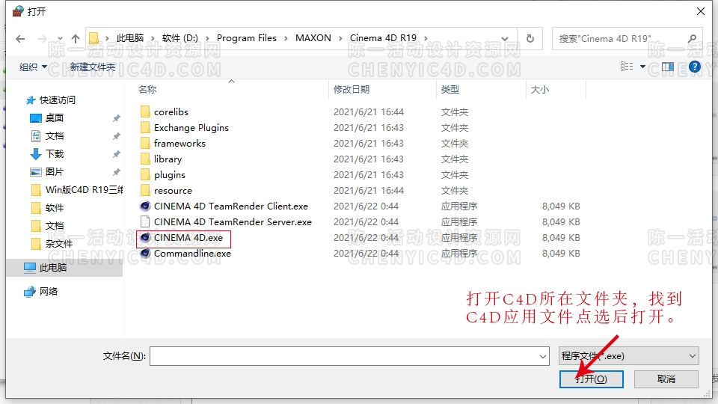Click the pin icon beside 下载
The image size is (718, 404).
click(x=117, y=154)
